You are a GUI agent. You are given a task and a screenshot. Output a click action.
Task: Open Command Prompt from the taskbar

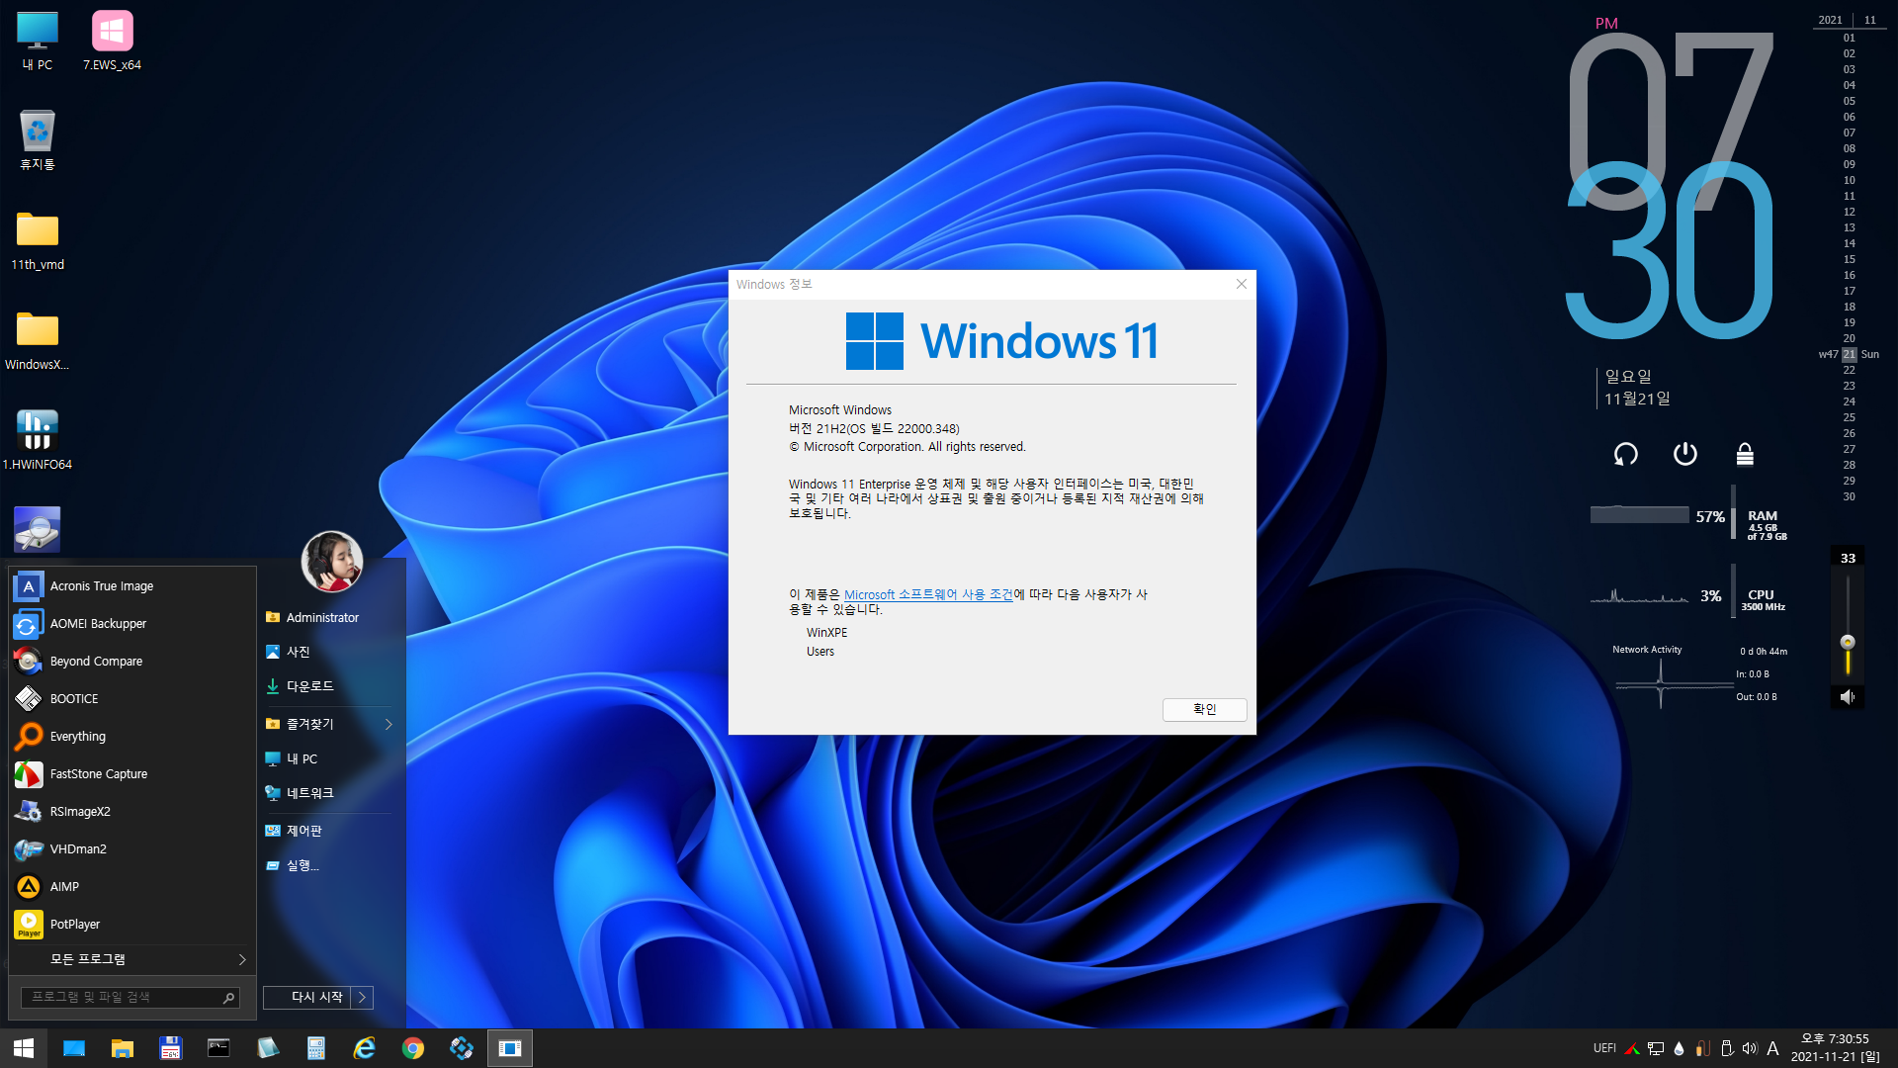tap(218, 1048)
